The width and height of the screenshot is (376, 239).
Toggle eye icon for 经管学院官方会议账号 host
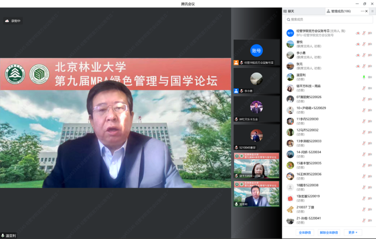pos(358,33)
